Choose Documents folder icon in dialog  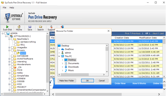tap(66, 63)
